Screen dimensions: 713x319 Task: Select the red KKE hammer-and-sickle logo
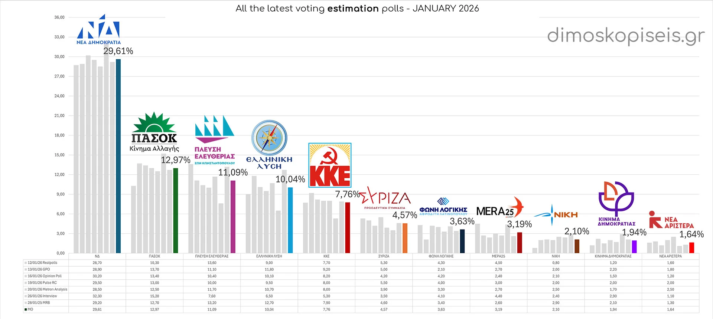(x=330, y=165)
